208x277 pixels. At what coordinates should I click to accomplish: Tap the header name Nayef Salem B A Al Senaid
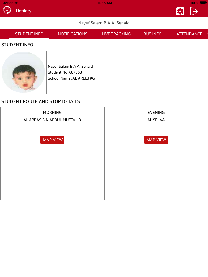click(x=104, y=23)
